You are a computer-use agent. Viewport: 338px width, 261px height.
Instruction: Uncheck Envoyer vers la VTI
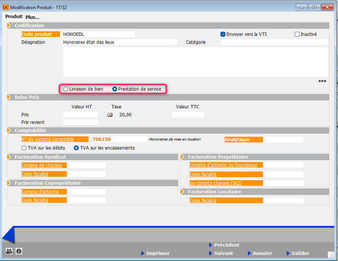pos(223,34)
